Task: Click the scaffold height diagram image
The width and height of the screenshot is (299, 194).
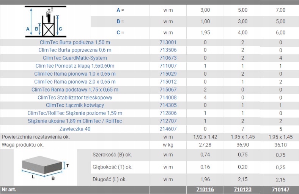Action: [x=46, y=22]
